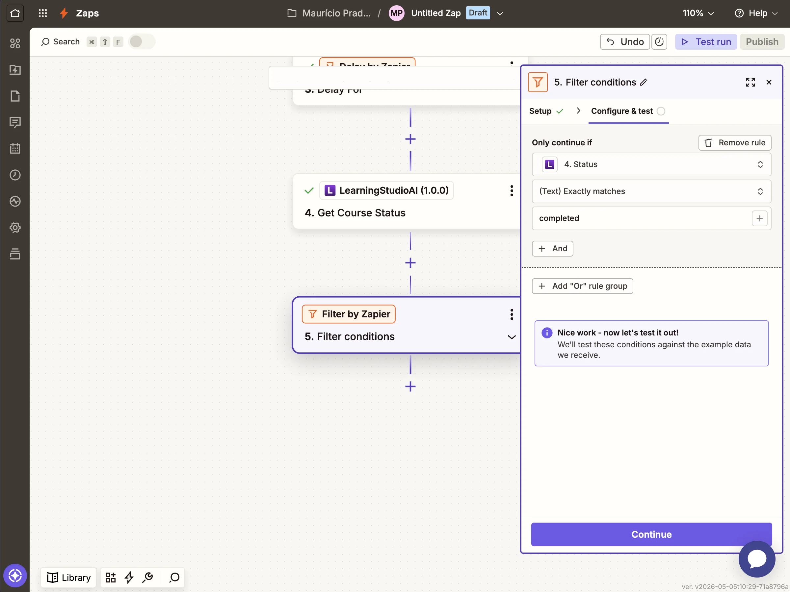
Task: Open the sidebar comments icon
Action: click(x=15, y=122)
